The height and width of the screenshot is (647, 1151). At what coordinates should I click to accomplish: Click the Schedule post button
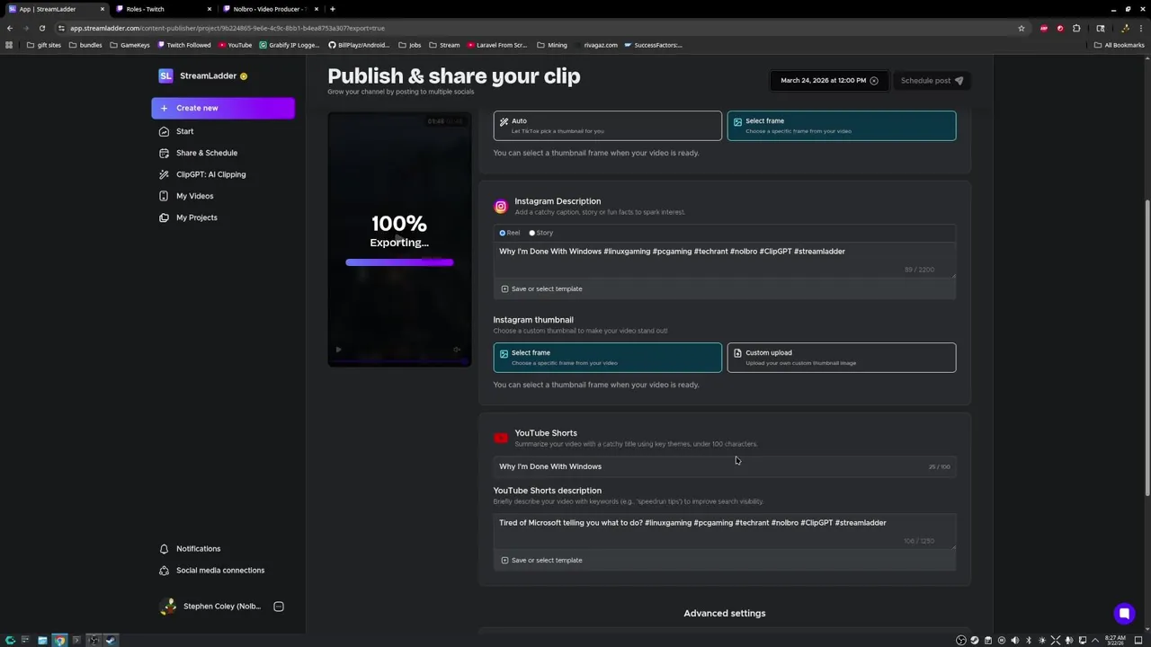tap(932, 81)
